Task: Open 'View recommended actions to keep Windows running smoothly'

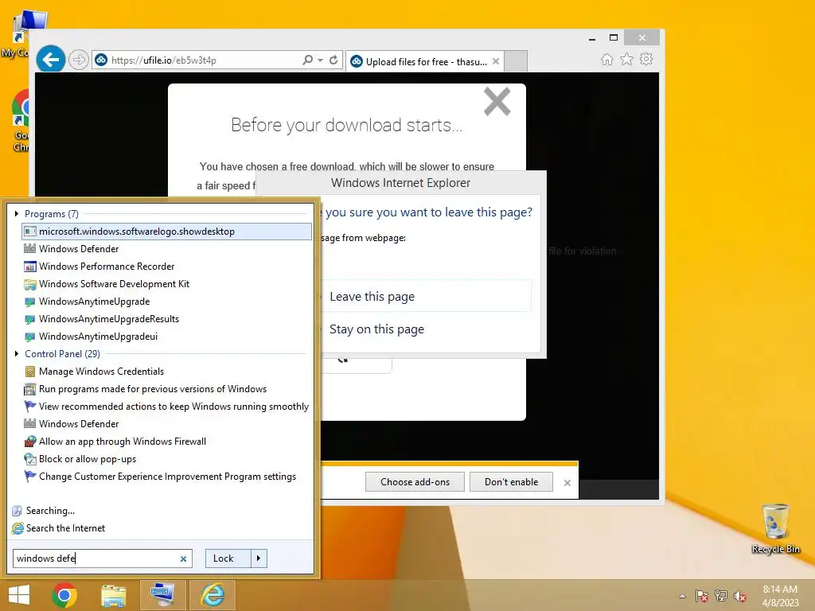Action: [166, 407]
